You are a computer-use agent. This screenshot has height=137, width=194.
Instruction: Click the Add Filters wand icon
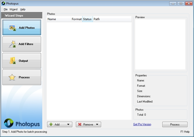click(x=12, y=44)
